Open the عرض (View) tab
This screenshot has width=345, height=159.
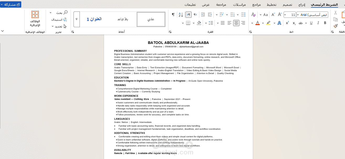[x=206, y=5]
